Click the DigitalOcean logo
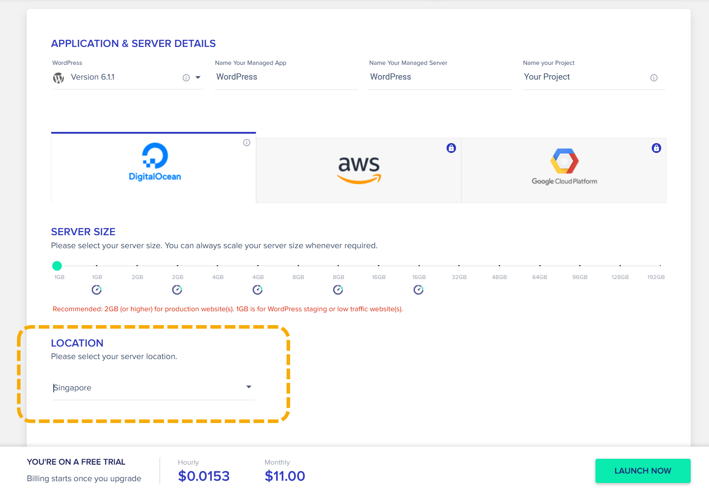Image resolution: width=709 pixels, height=491 pixels. pos(155,162)
